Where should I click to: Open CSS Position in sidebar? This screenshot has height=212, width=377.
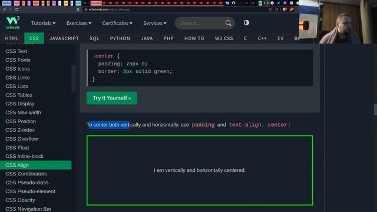21,121
